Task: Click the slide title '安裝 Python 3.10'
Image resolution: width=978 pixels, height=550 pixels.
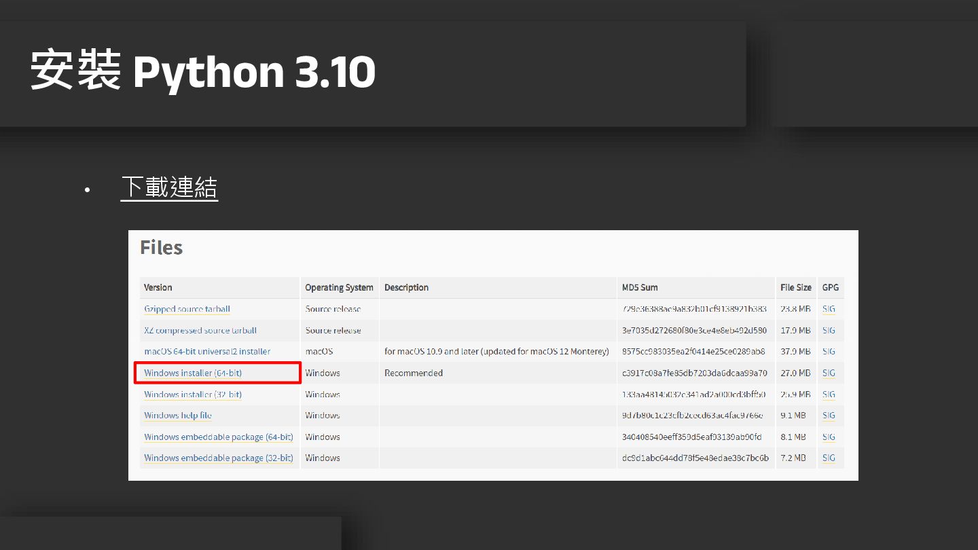Action: [x=203, y=71]
